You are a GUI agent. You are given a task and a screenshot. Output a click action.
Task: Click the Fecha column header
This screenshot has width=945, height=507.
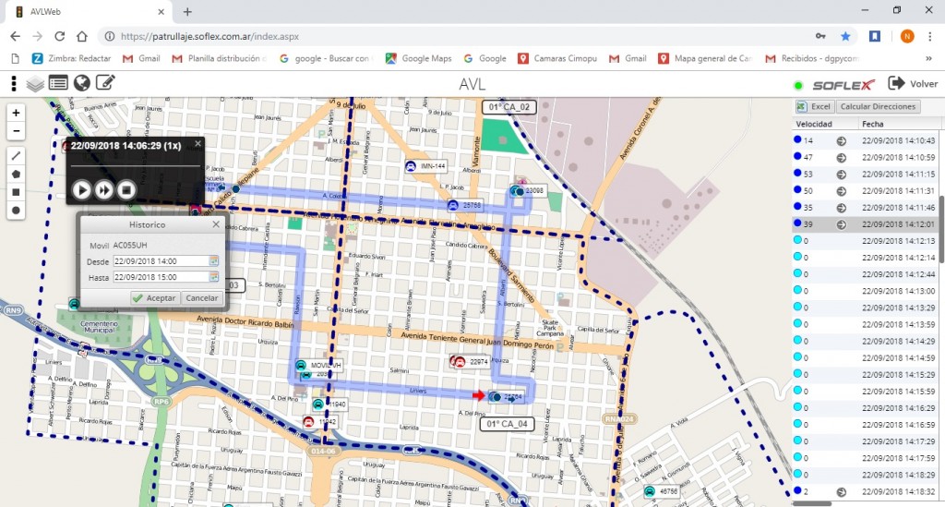(x=873, y=124)
